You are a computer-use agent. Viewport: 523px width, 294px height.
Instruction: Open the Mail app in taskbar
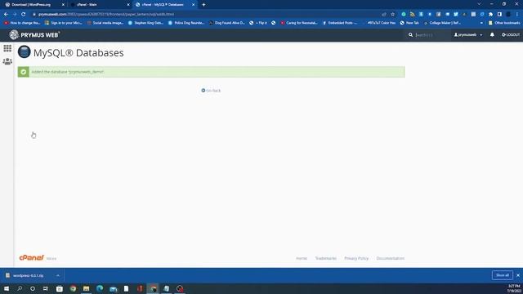(x=114, y=289)
